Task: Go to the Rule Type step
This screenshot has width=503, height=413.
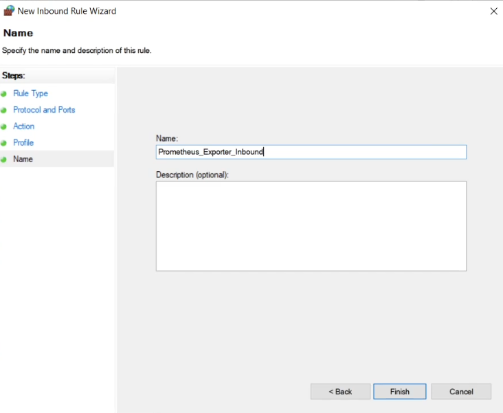Action: click(x=30, y=93)
